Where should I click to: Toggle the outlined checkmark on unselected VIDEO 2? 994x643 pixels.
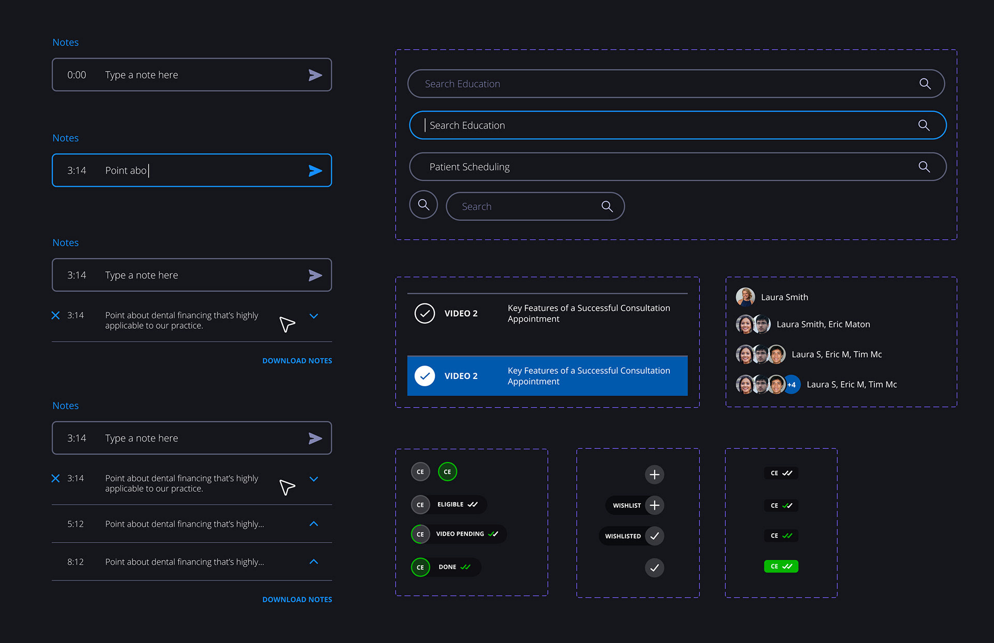pyautogui.click(x=425, y=313)
